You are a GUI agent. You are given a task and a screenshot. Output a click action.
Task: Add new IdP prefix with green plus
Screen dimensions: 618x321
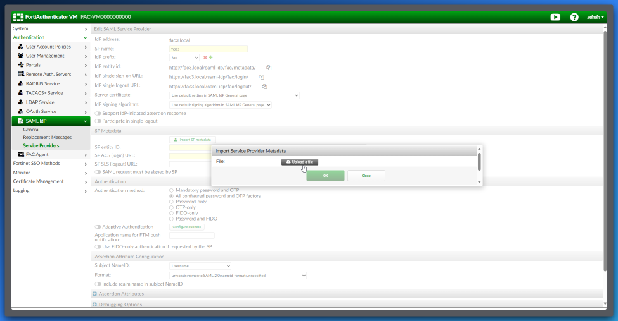coord(210,58)
